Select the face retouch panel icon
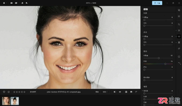Viewport: 182px width, 106px height. pyautogui.click(x=179, y=36)
